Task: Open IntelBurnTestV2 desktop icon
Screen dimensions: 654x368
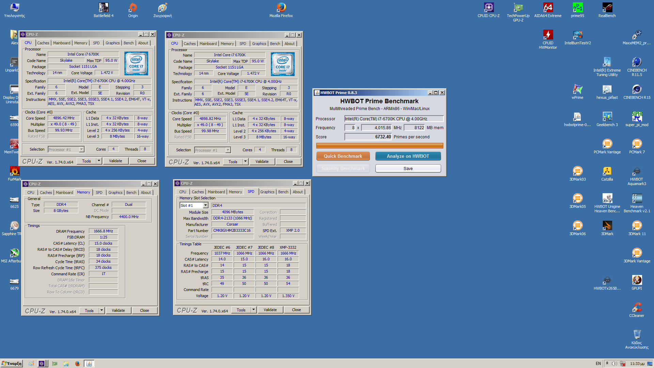Action: click(577, 37)
